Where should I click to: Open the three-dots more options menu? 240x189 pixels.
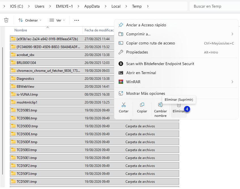point(76,20)
